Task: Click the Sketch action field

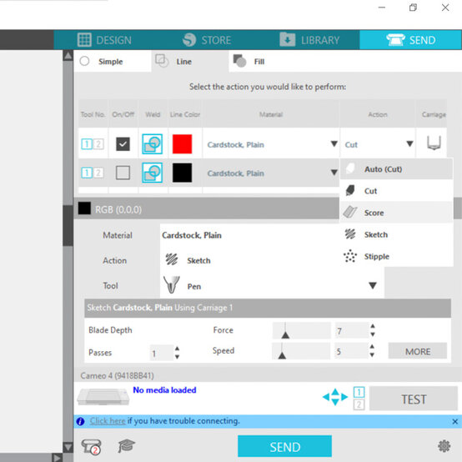Action: pyautogui.click(x=249, y=260)
